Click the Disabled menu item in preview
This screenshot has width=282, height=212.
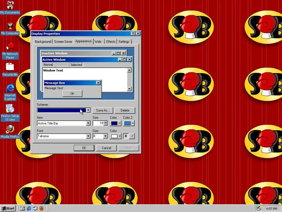tap(61, 65)
